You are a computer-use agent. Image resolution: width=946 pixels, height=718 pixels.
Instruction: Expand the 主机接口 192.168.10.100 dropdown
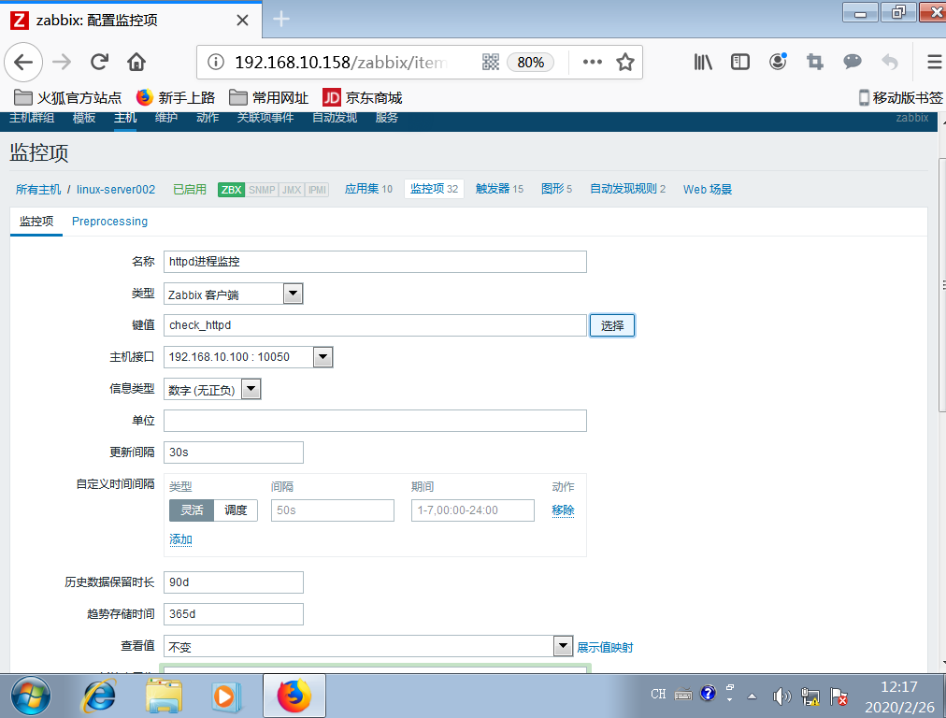(x=248, y=357)
